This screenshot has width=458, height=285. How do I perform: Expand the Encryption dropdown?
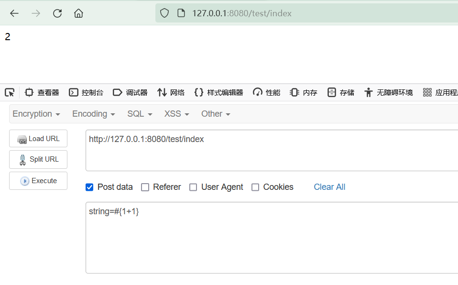36,114
